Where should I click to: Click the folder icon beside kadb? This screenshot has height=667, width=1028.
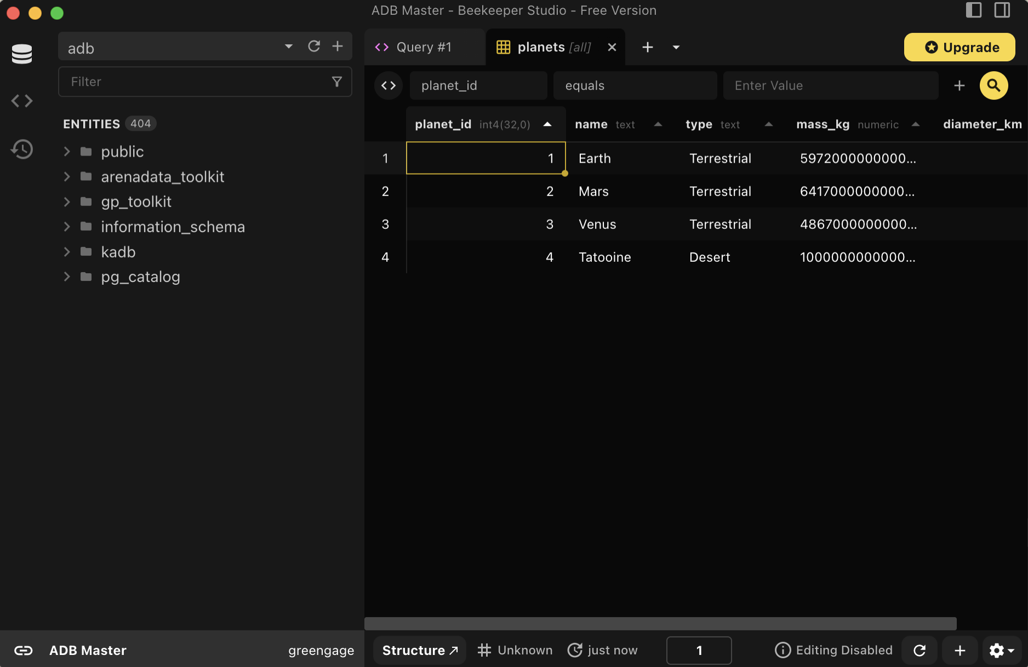pyautogui.click(x=86, y=252)
